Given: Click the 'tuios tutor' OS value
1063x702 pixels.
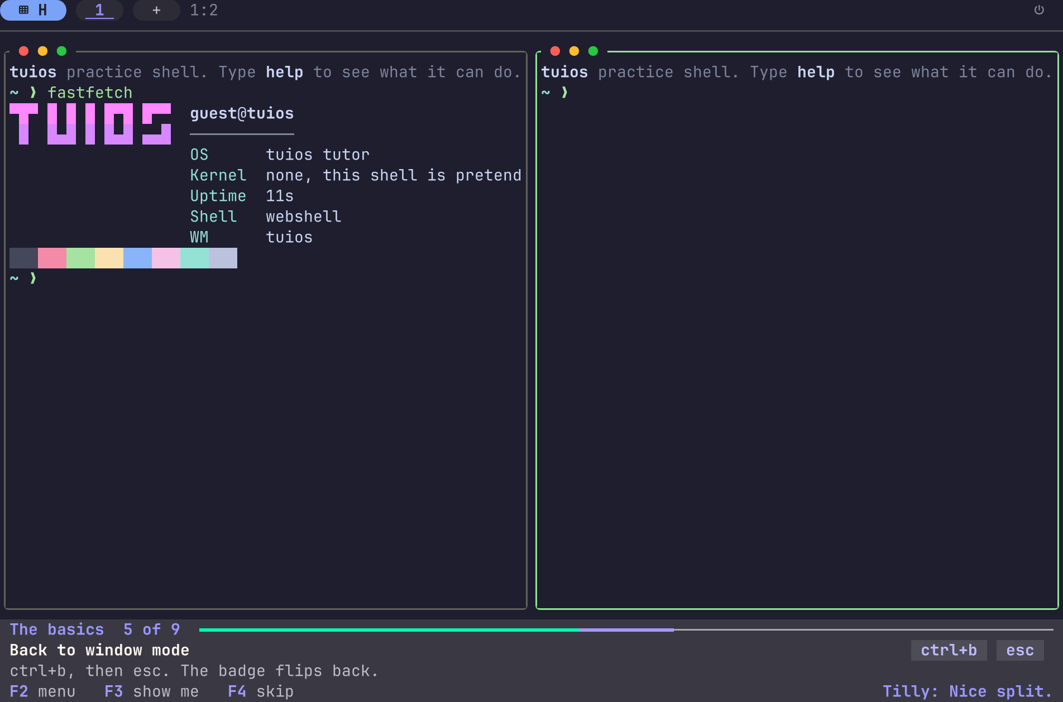Looking at the screenshot, I should click(x=318, y=155).
